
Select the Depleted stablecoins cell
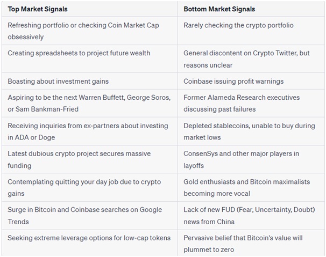[x=251, y=131]
